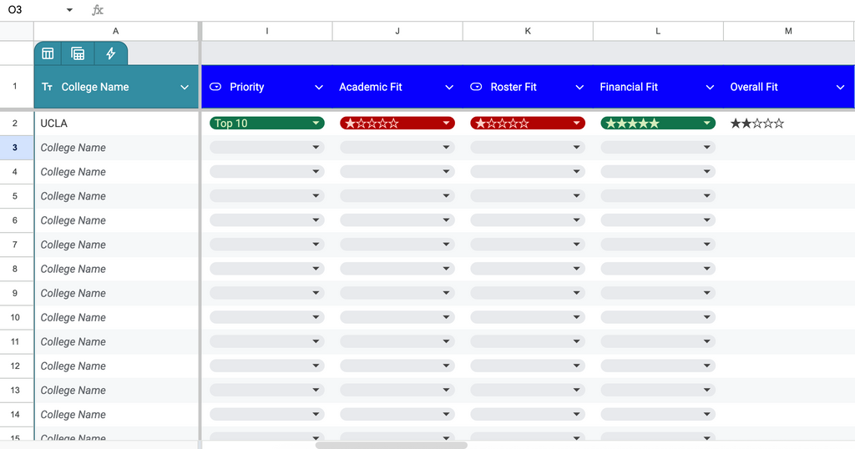Expand the Academic Fit column header menu
Image resolution: width=855 pixels, height=449 pixels.
coord(449,87)
